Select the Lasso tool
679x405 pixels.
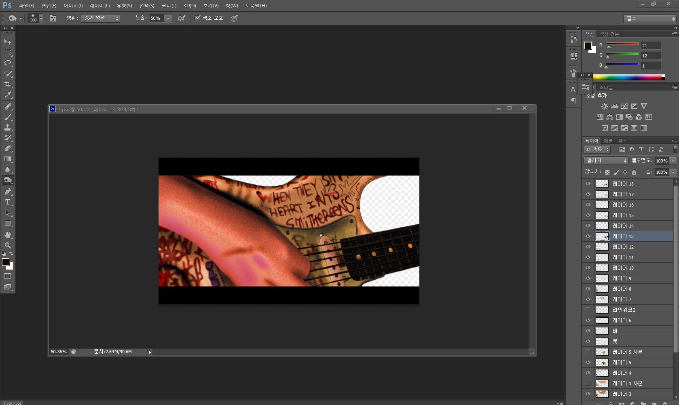click(8, 63)
